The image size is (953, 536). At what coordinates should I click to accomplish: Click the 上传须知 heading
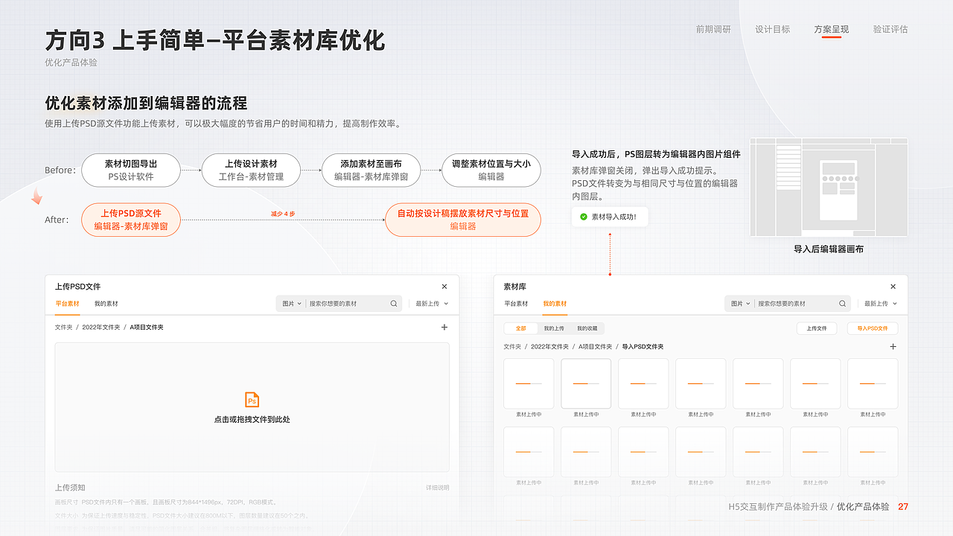point(70,488)
